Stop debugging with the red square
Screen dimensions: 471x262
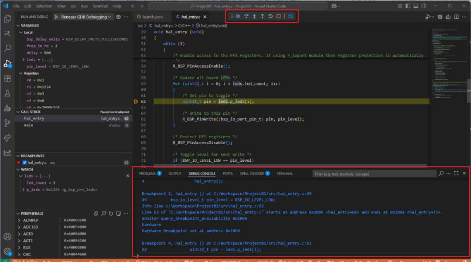pyautogui.click(x=278, y=16)
